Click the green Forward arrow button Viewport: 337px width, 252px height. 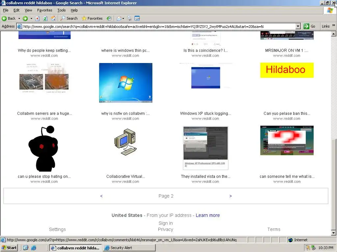[x=25, y=18]
